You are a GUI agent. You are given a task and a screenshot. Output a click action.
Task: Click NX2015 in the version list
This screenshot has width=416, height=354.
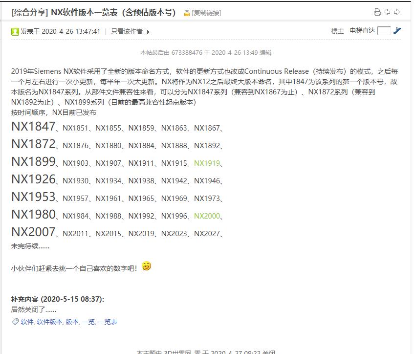pyautogui.click(x=108, y=234)
